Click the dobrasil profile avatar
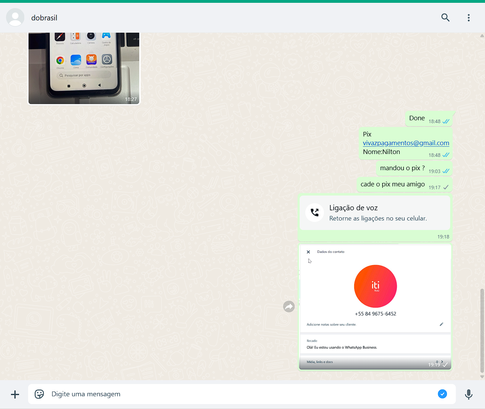This screenshot has height=409, width=485. tap(15, 18)
